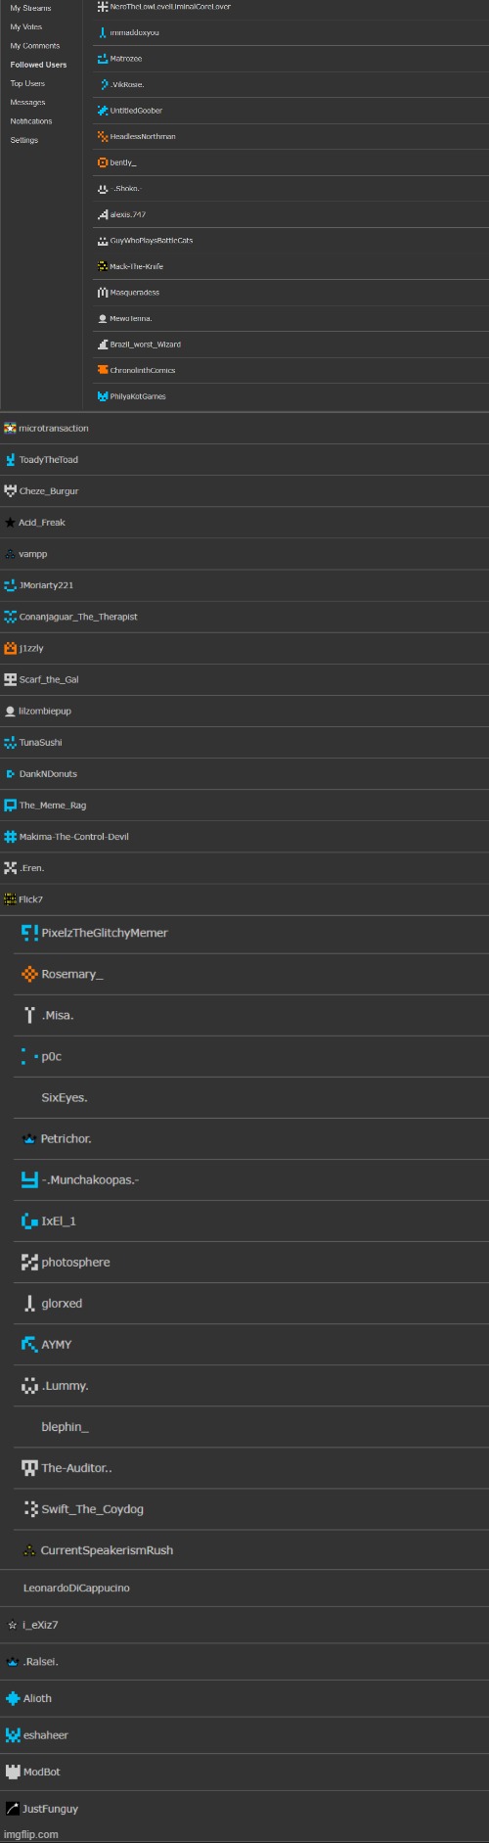Click The_Meme_Rag's blue icon
The width and height of the screenshot is (489, 1843).
10,805
